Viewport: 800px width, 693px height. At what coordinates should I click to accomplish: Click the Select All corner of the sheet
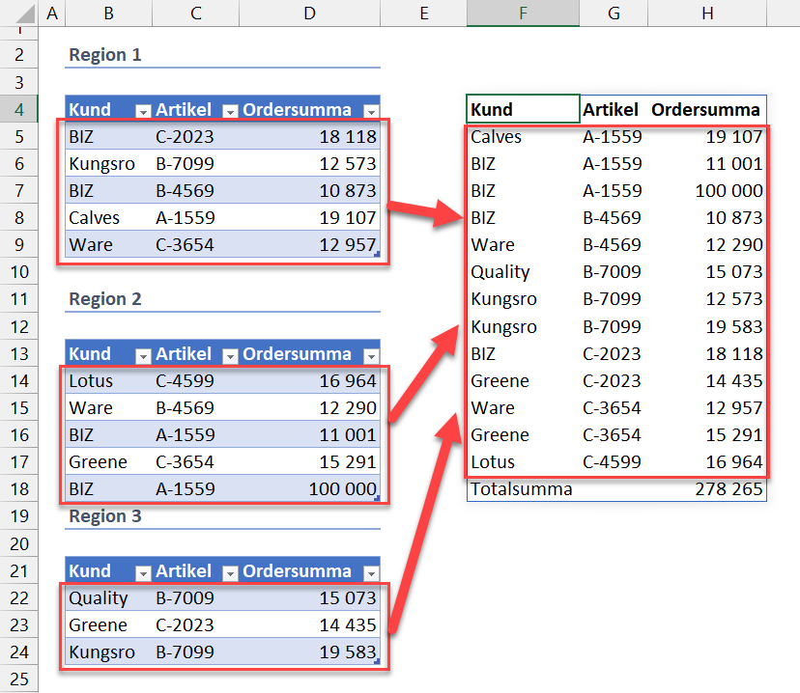(x=19, y=14)
